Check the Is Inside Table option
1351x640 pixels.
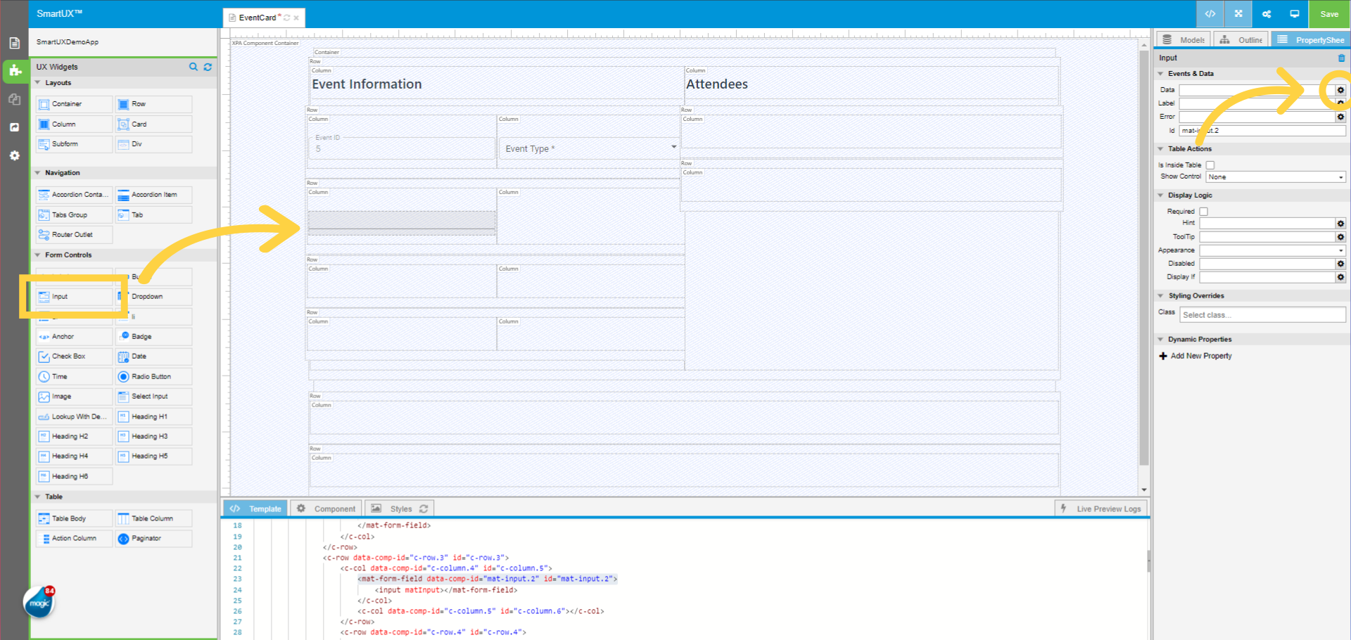click(x=1210, y=165)
